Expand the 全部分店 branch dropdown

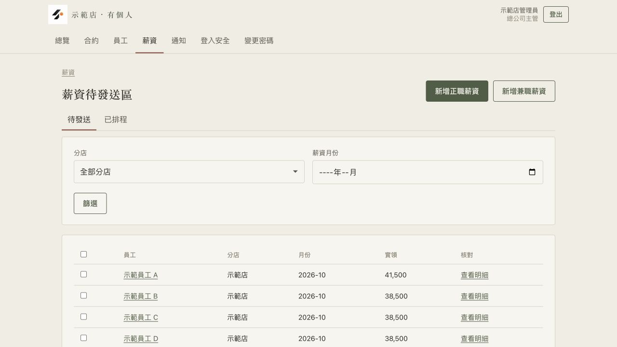(x=189, y=172)
